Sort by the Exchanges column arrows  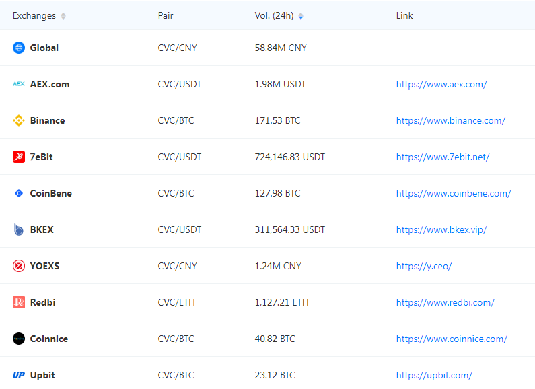(63, 16)
